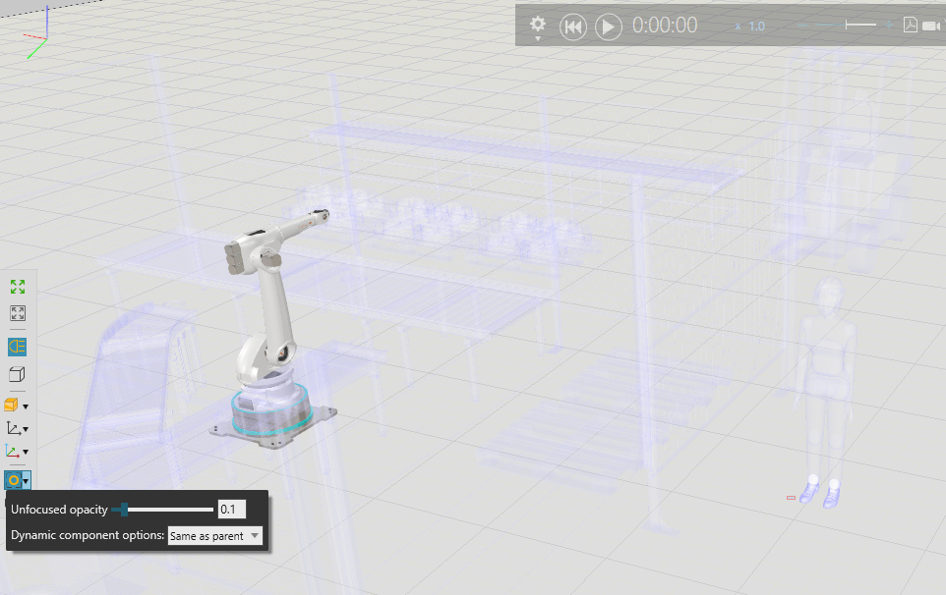Expand frame types dropdown arrow
Screen dimensions: 946x595
coord(26,429)
